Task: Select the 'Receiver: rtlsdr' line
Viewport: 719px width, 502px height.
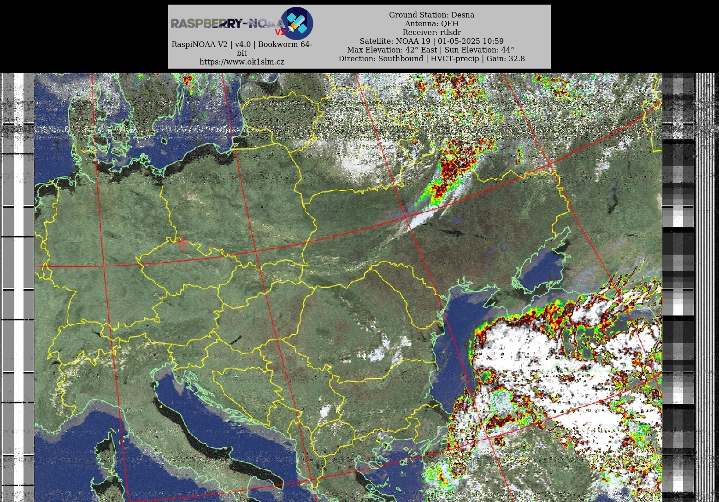Action: 431,32
